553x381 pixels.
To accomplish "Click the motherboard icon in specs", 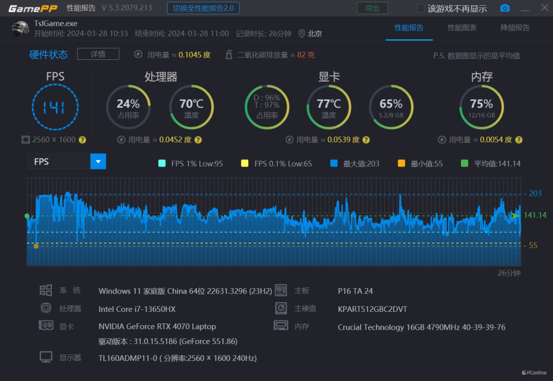I will pos(281,291).
